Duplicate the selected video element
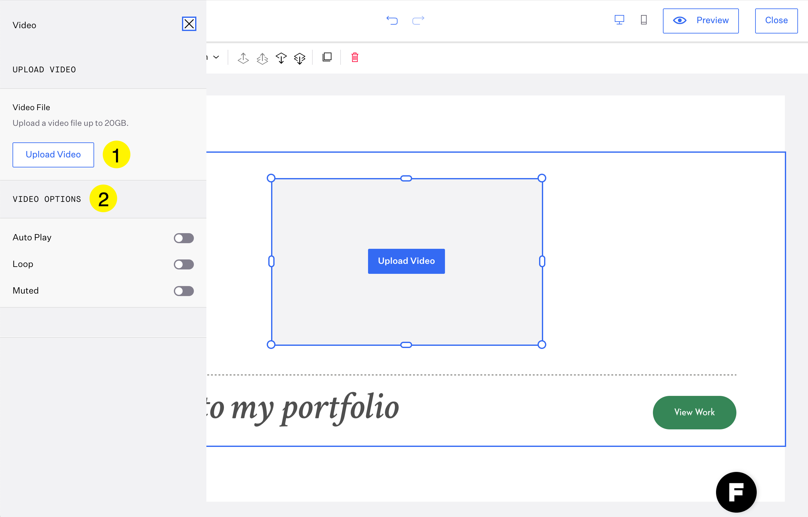The height and width of the screenshot is (517, 808). click(327, 58)
